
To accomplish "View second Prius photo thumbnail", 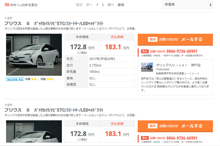I will pos(34,131).
